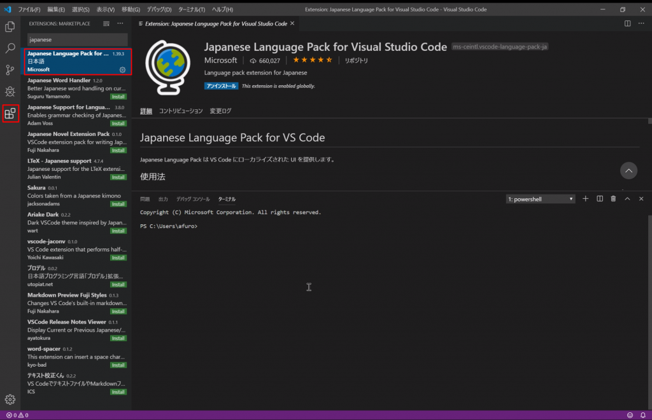
Task: Click the extension star rating
Action: pyautogui.click(x=313, y=60)
